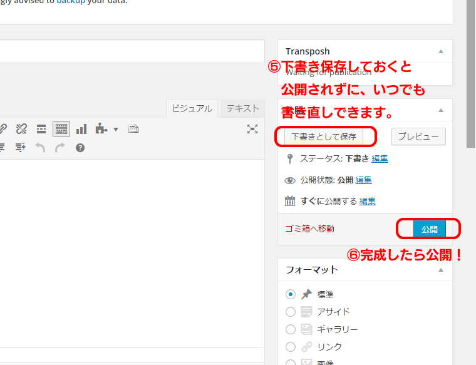Open keyboard shortcuts help icon
This screenshot has width=476, height=365.
pyautogui.click(x=80, y=148)
